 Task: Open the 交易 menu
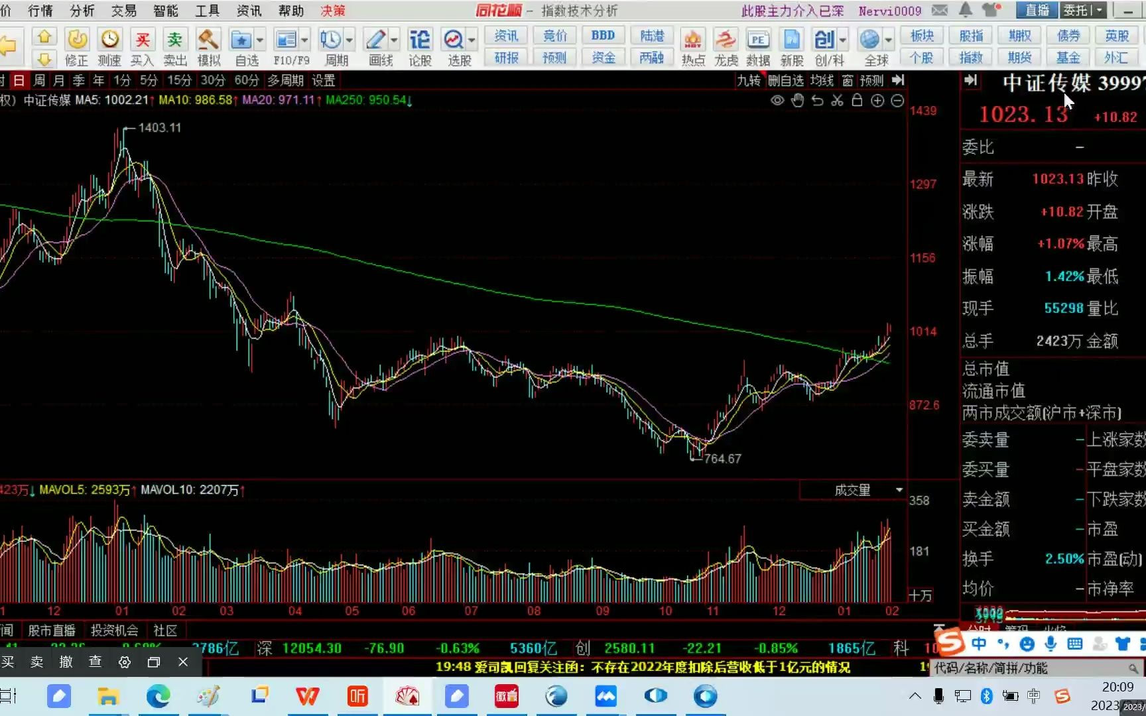point(124,10)
